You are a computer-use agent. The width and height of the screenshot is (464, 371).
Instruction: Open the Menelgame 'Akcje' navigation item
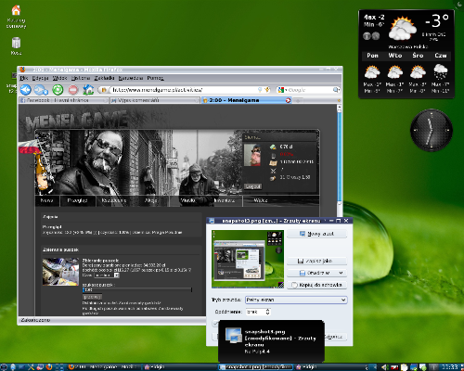[x=150, y=200]
